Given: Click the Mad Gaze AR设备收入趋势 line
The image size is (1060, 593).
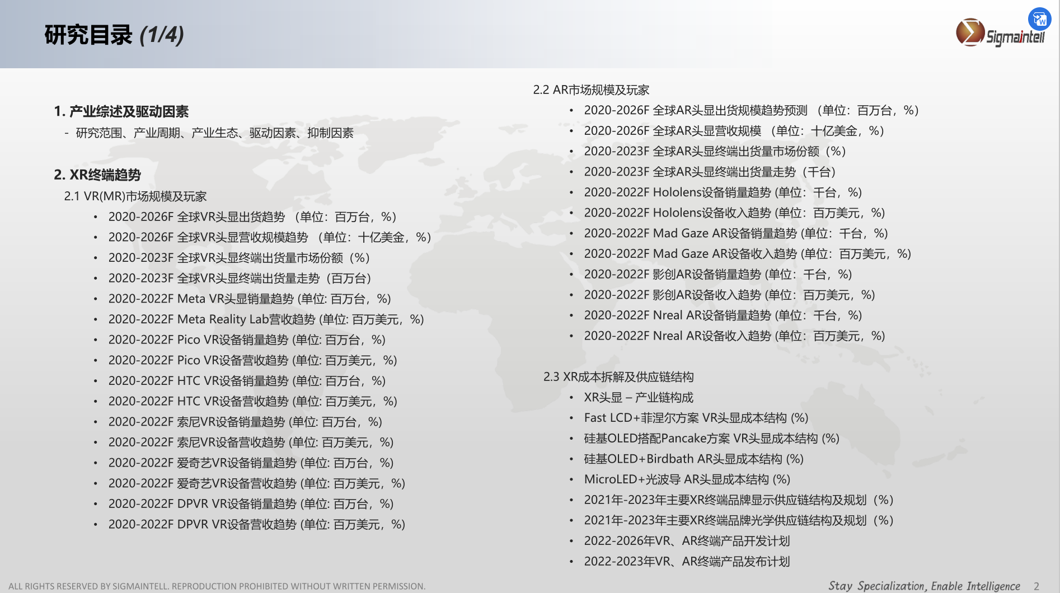Looking at the screenshot, I should (x=747, y=254).
